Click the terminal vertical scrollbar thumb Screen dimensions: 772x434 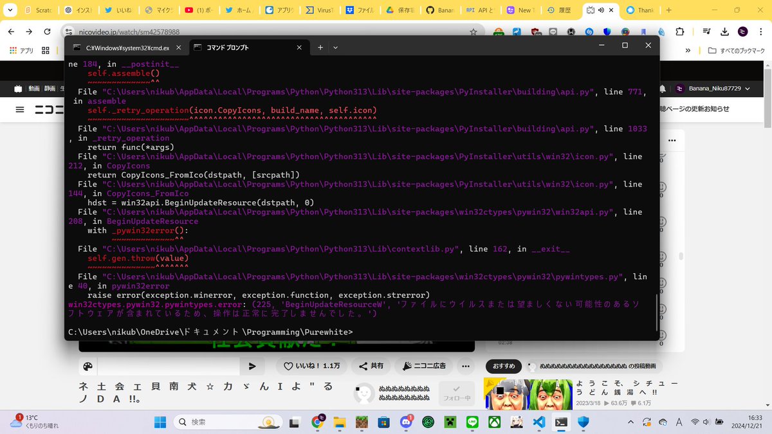(x=656, y=312)
